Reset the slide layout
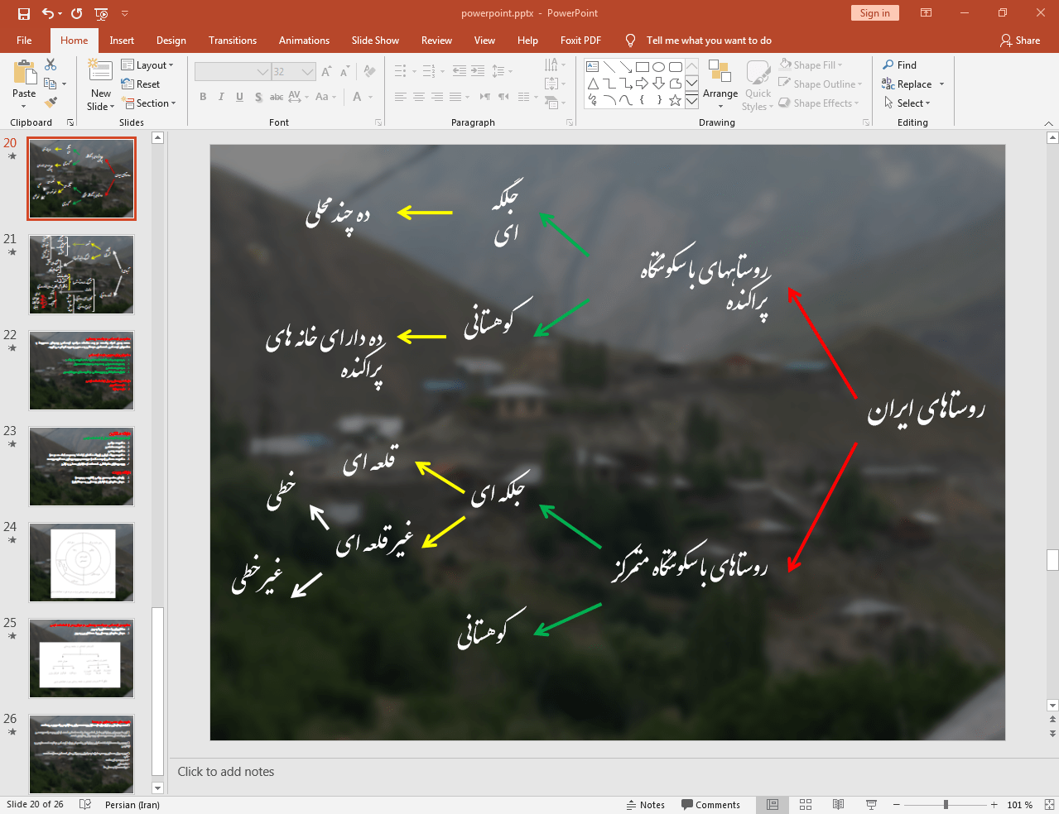1059x814 pixels. coord(141,84)
